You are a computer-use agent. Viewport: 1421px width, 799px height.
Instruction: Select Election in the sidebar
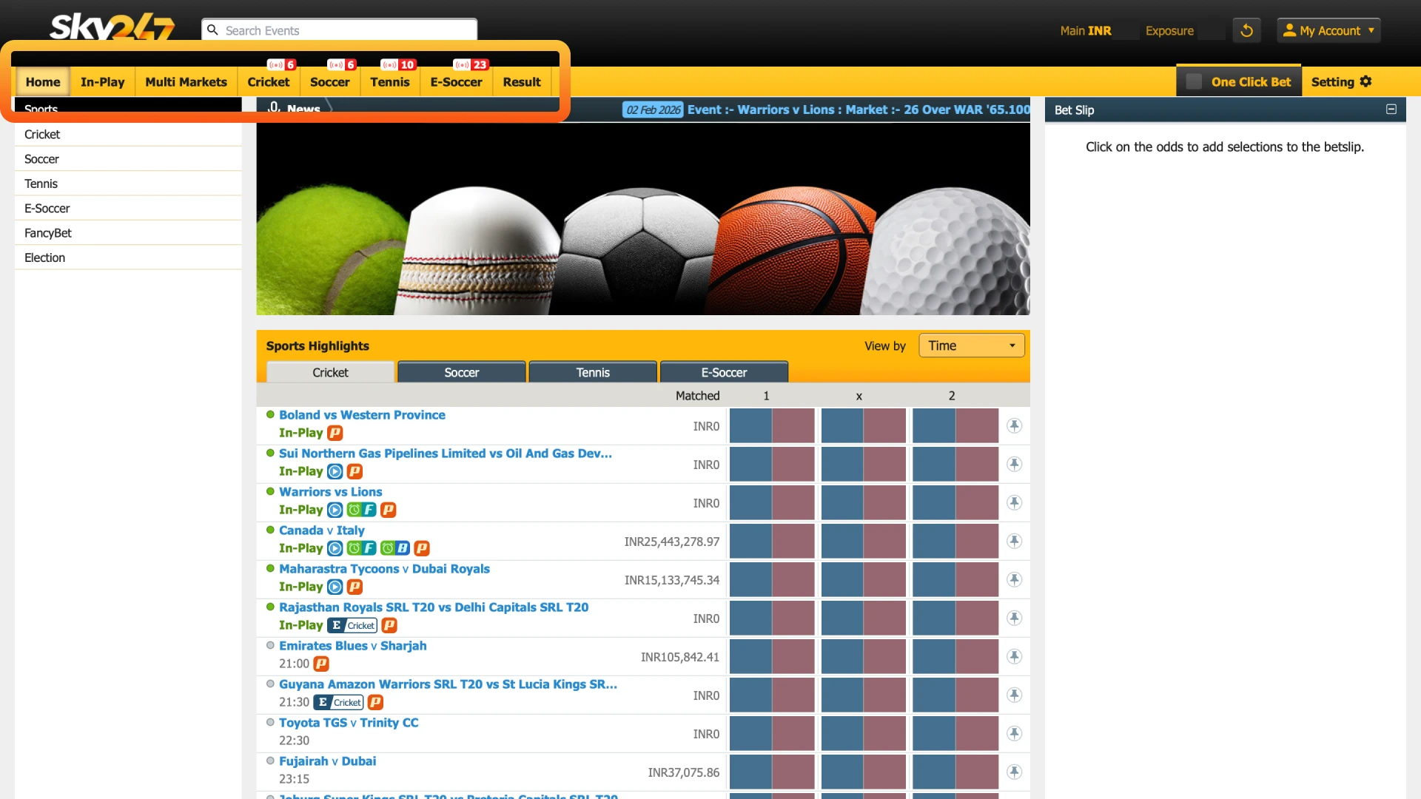[x=44, y=257]
